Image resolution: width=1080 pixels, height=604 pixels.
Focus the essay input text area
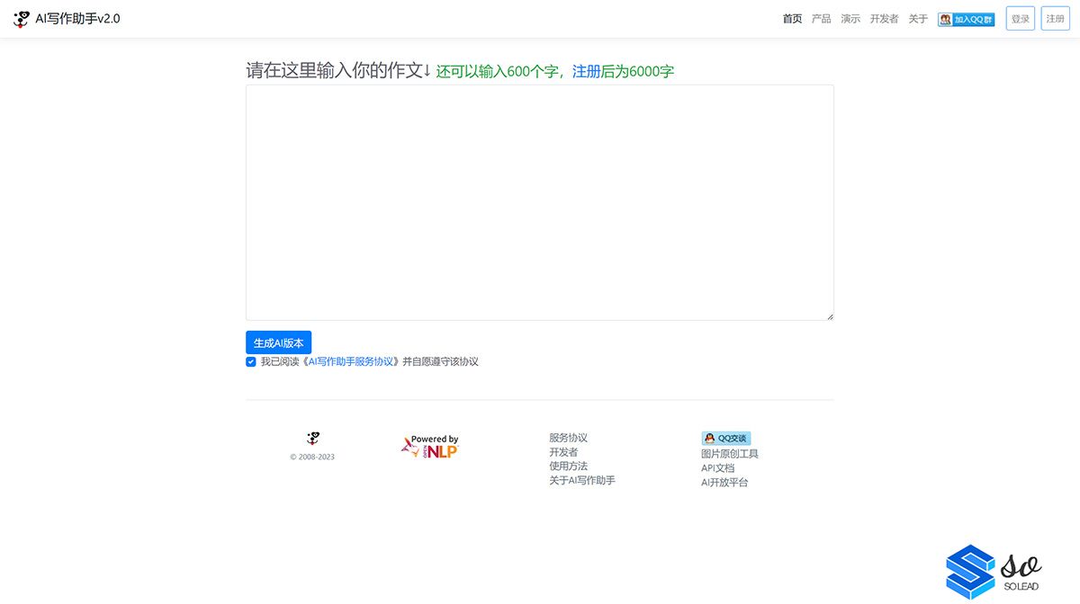coord(540,202)
